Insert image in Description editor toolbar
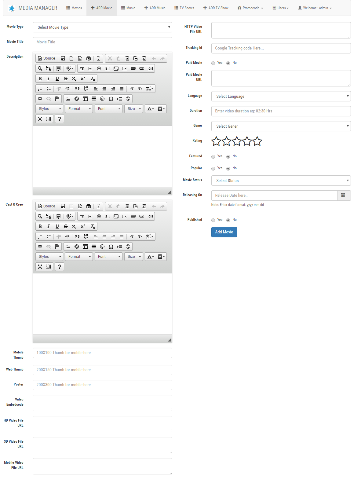Screen dimensions: 361x479 pyautogui.click(x=68, y=99)
